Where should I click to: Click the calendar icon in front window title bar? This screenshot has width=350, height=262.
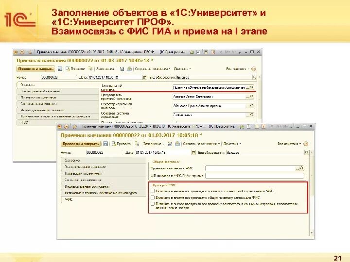(263, 126)
